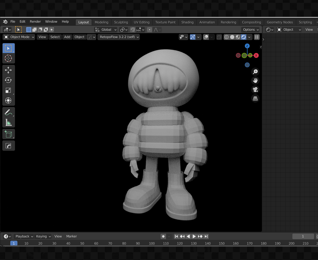Open the File menu
The image size is (318, 260).
(13, 22)
